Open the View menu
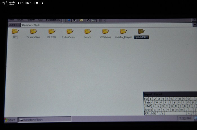Screen dimensions: 197x130 coord(31,20)
